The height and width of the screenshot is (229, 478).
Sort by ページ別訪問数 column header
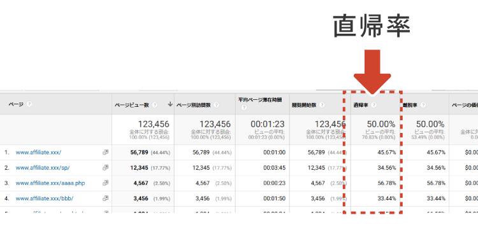(194, 105)
